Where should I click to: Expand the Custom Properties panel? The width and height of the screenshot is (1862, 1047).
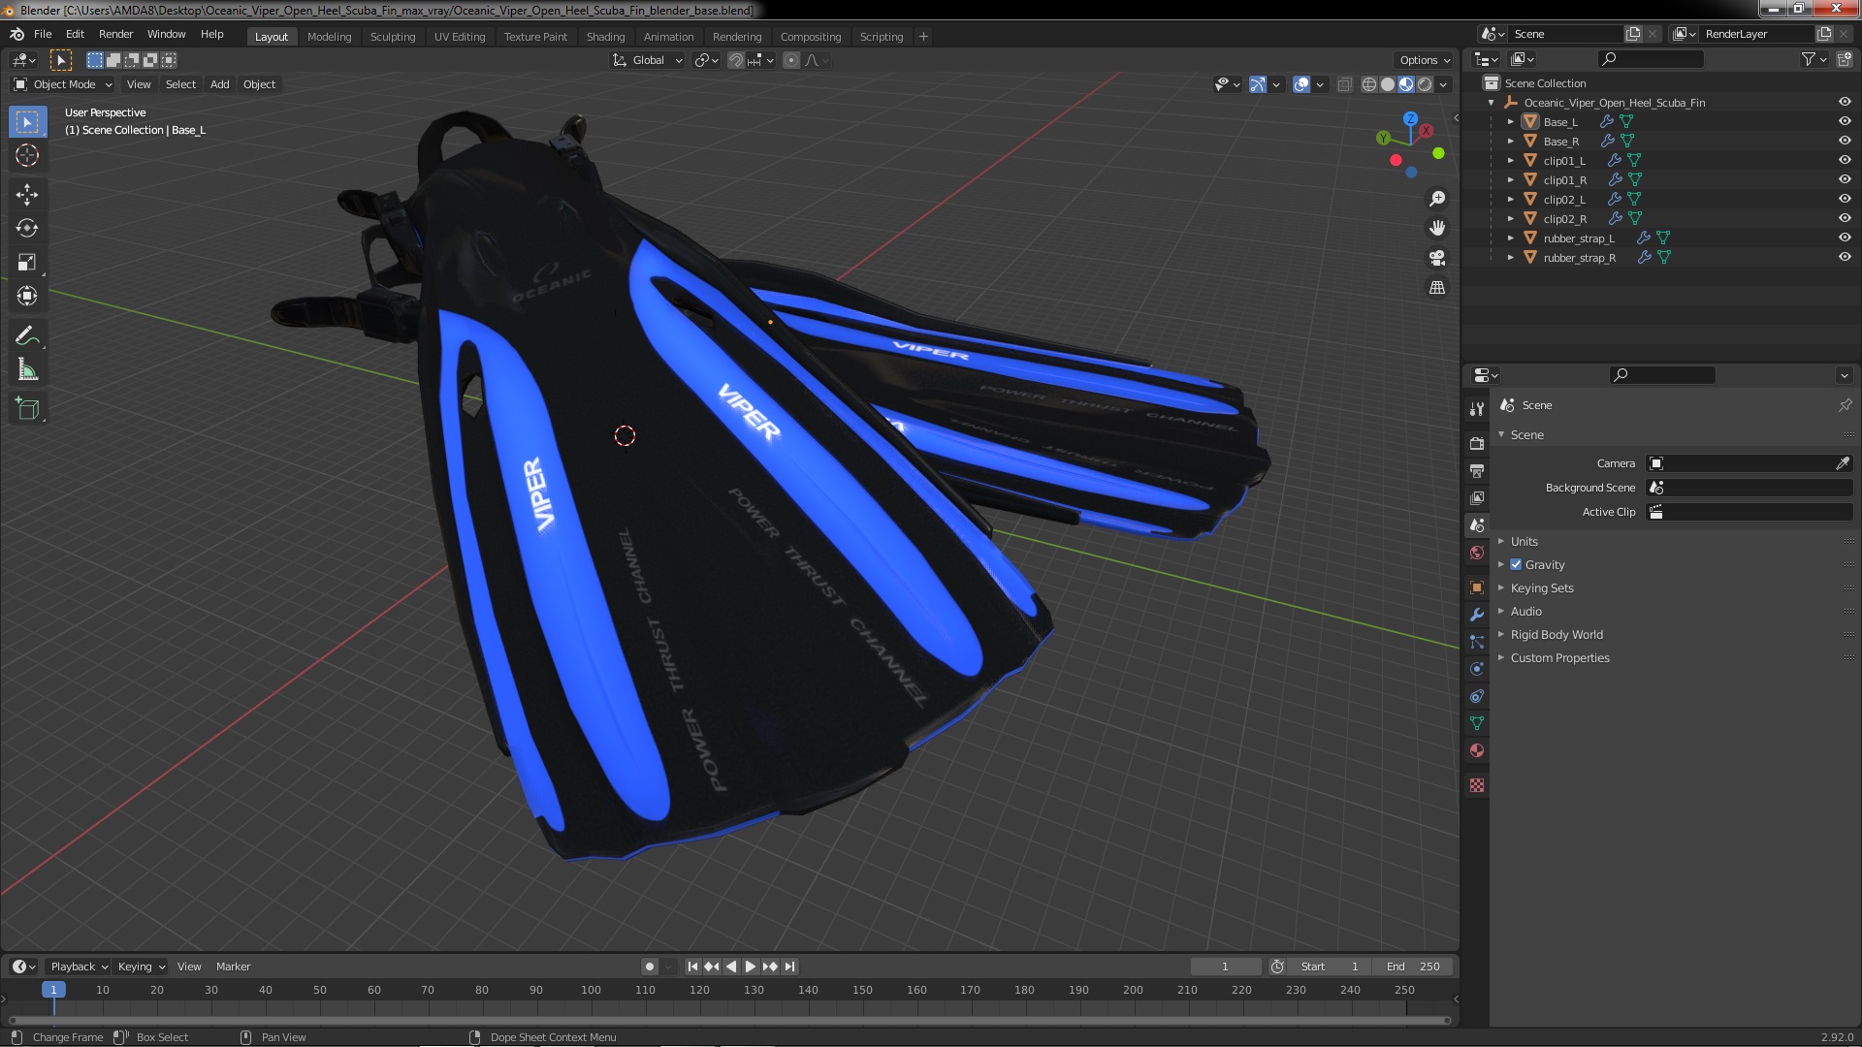point(1559,657)
